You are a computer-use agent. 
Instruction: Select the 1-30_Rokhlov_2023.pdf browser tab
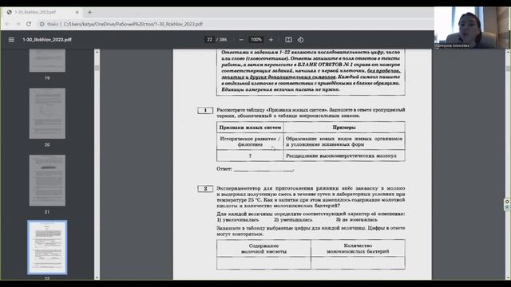pyautogui.click(x=42, y=13)
